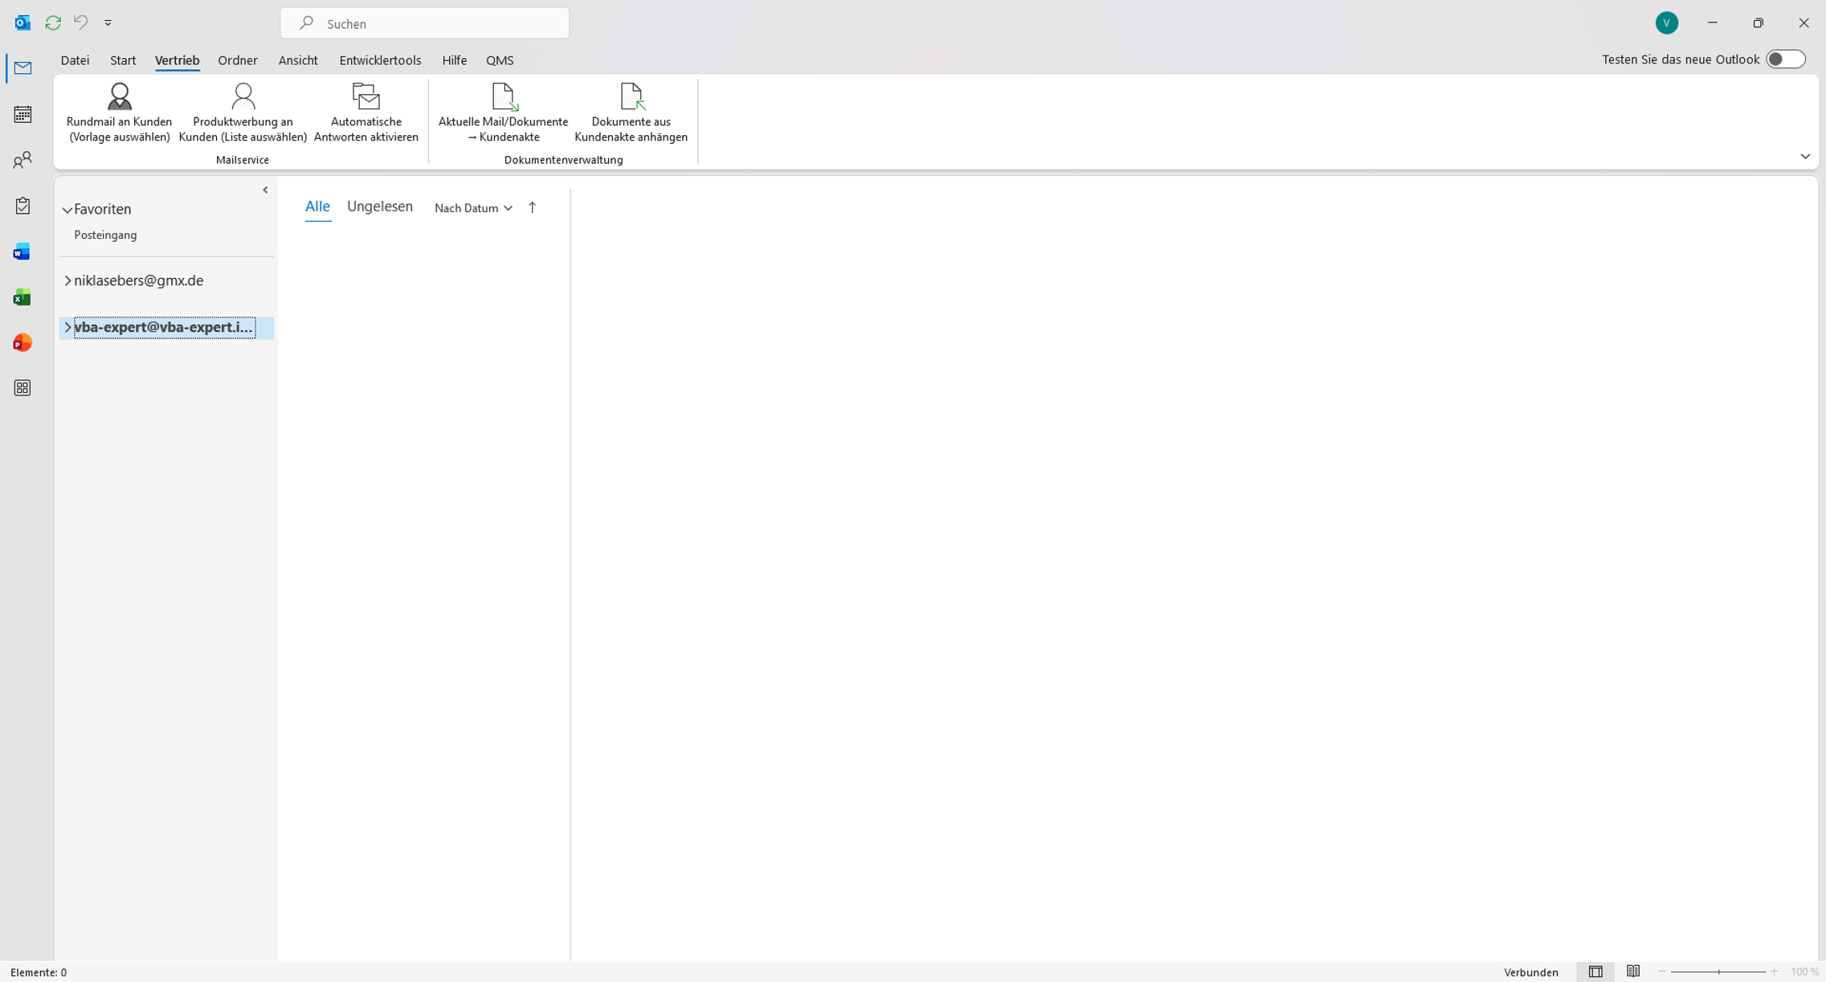Open the account avatar V

point(1667,23)
